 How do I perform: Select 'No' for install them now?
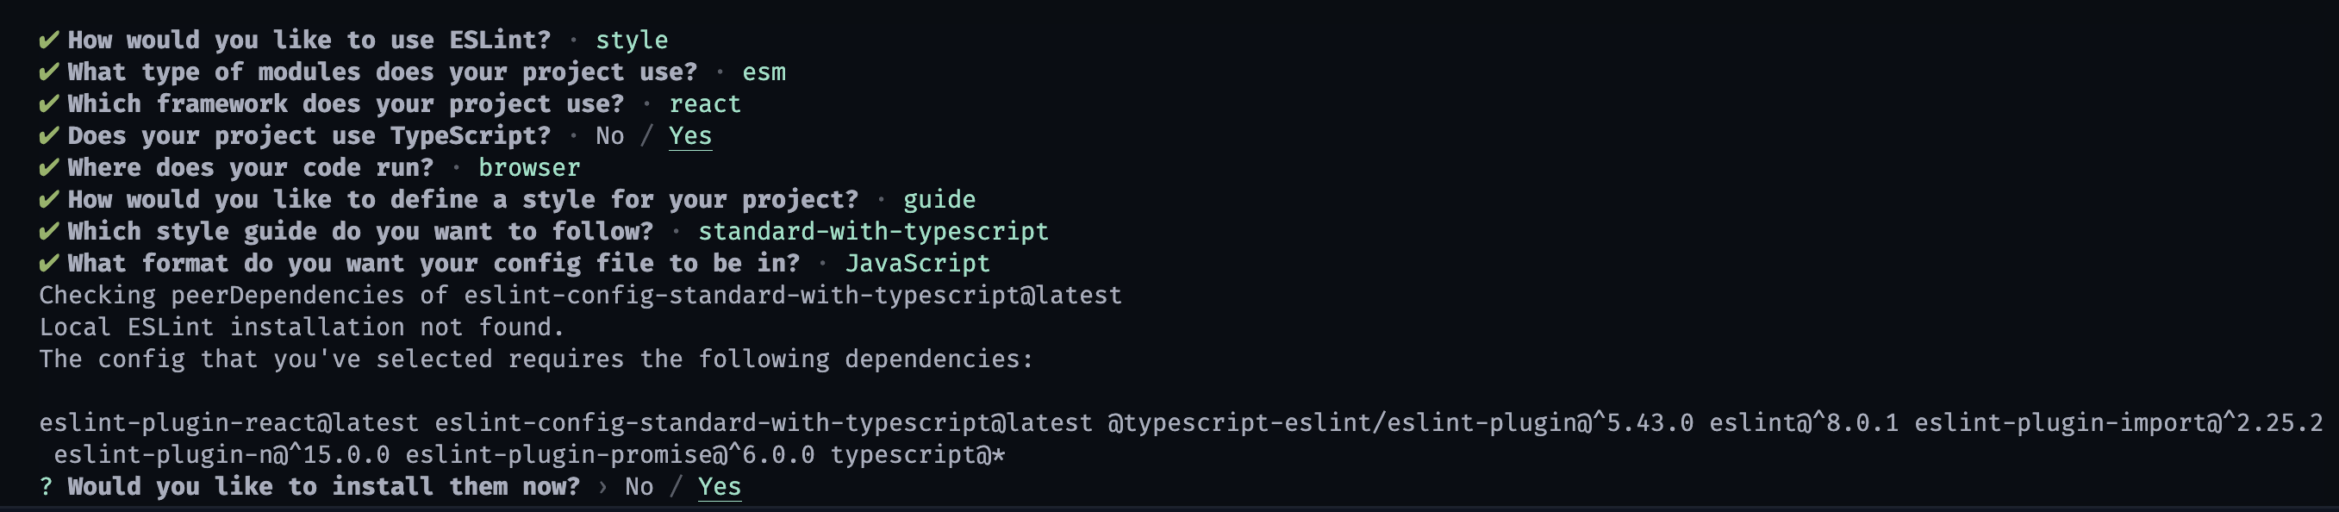pos(639,487)
